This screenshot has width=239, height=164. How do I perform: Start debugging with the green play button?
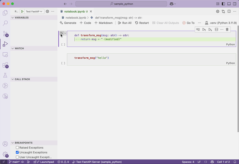pyautogui.click(x=22, y=11)
